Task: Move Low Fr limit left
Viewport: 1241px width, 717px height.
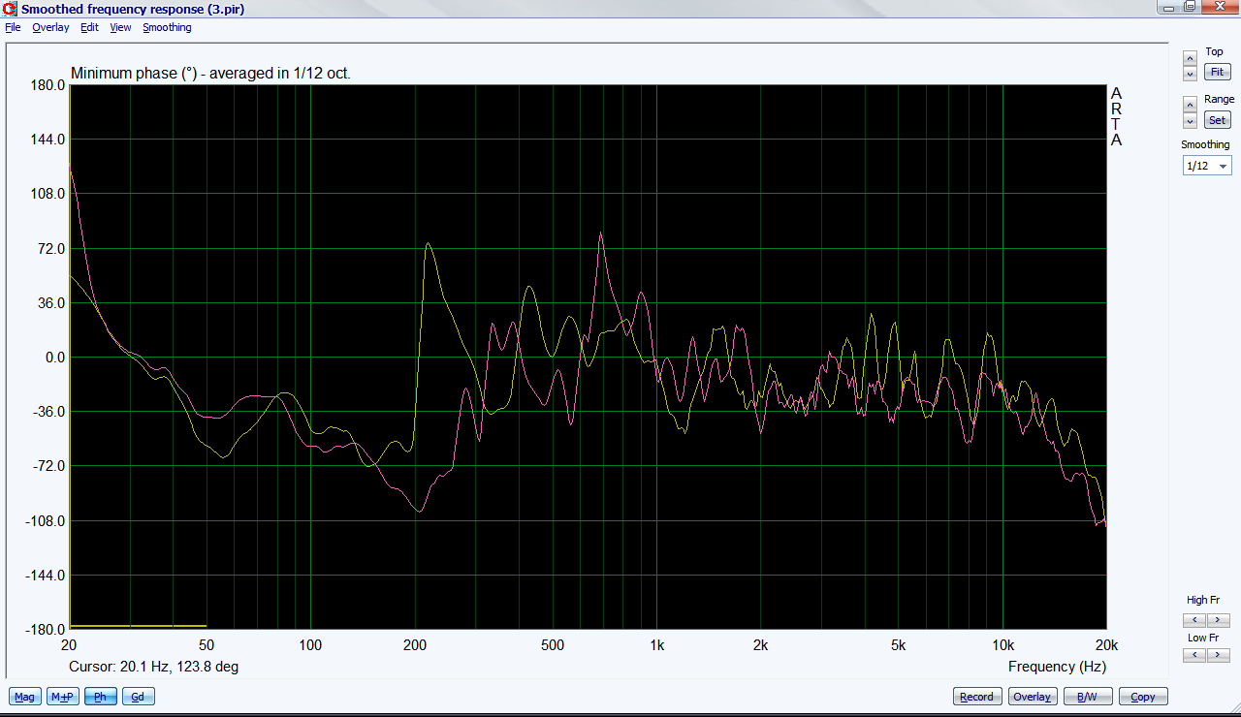Action: pyautogui.click(x=1194, y=655)
